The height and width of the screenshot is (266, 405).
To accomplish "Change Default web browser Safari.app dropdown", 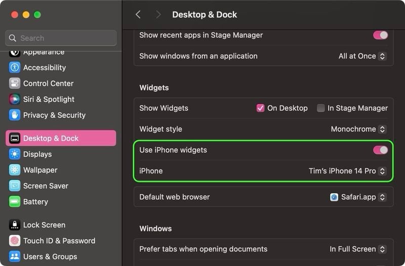I will 358,197.
